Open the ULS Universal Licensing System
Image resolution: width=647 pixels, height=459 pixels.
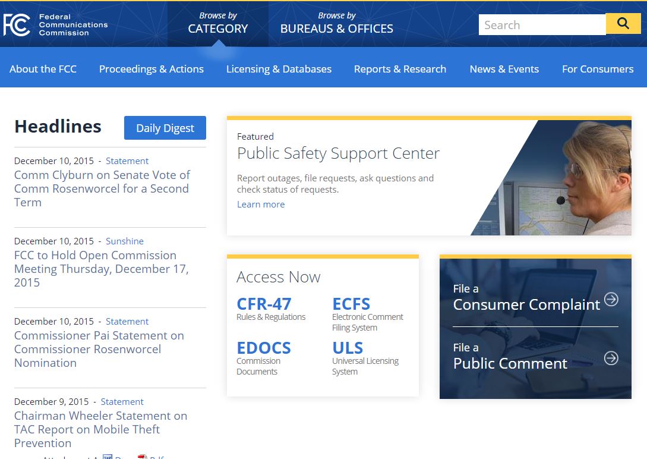point(348,348)
